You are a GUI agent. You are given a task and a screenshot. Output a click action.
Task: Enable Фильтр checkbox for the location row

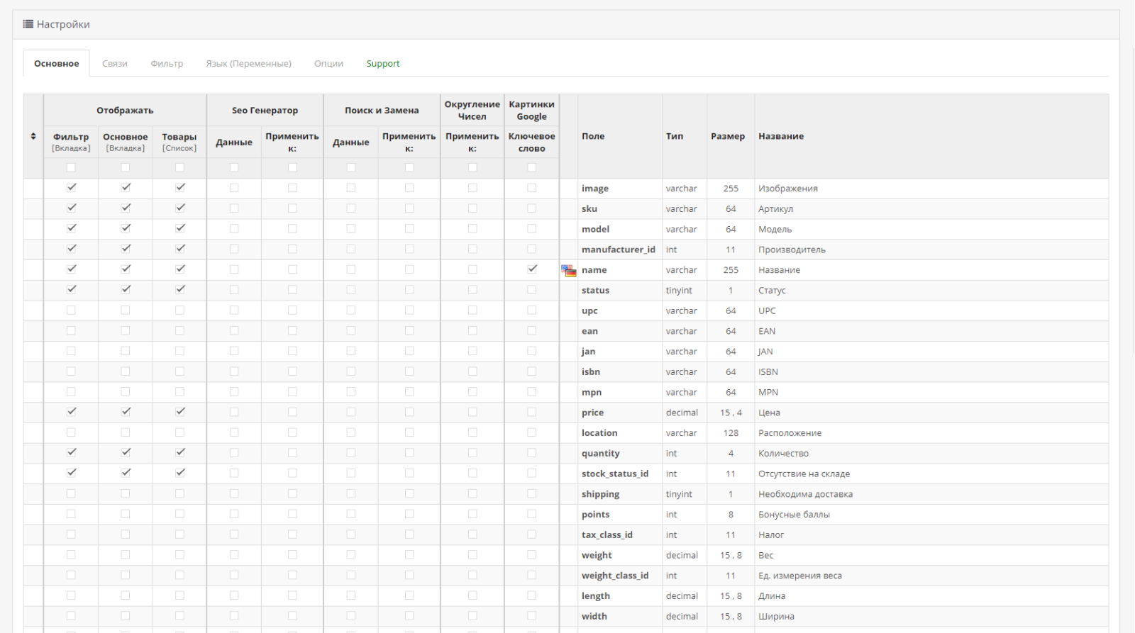click(71, 432)
